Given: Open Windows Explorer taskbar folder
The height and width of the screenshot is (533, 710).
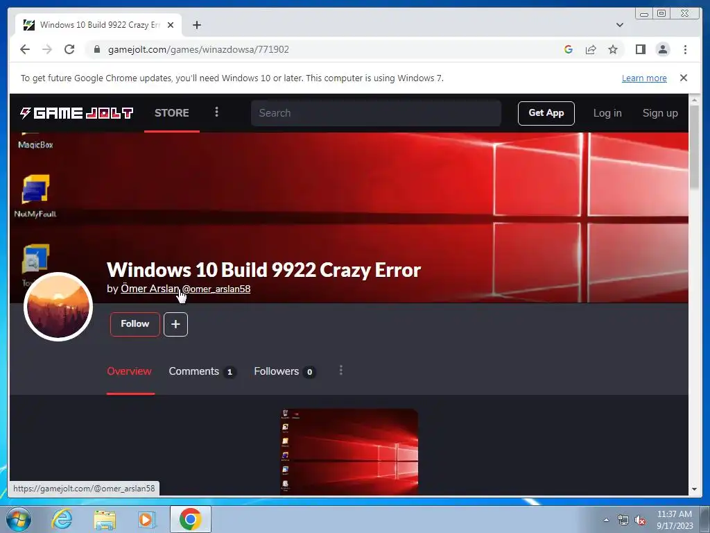Looking at the screenshot, I should pos(105,519).
